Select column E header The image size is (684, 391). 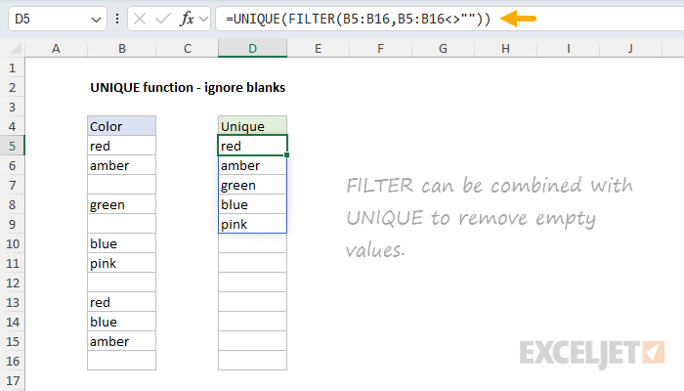click(318, 49)
